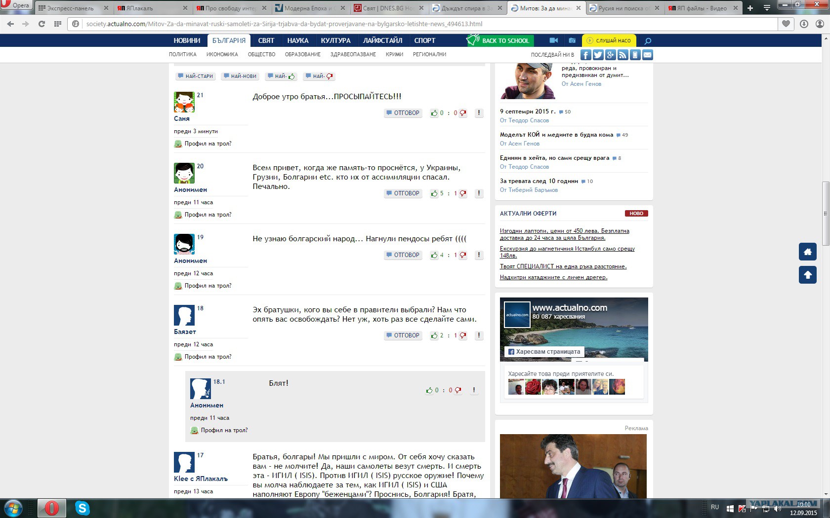Follow the site on Google Plus icon
This screenshot has width=830, height=518.
[610, 55]
